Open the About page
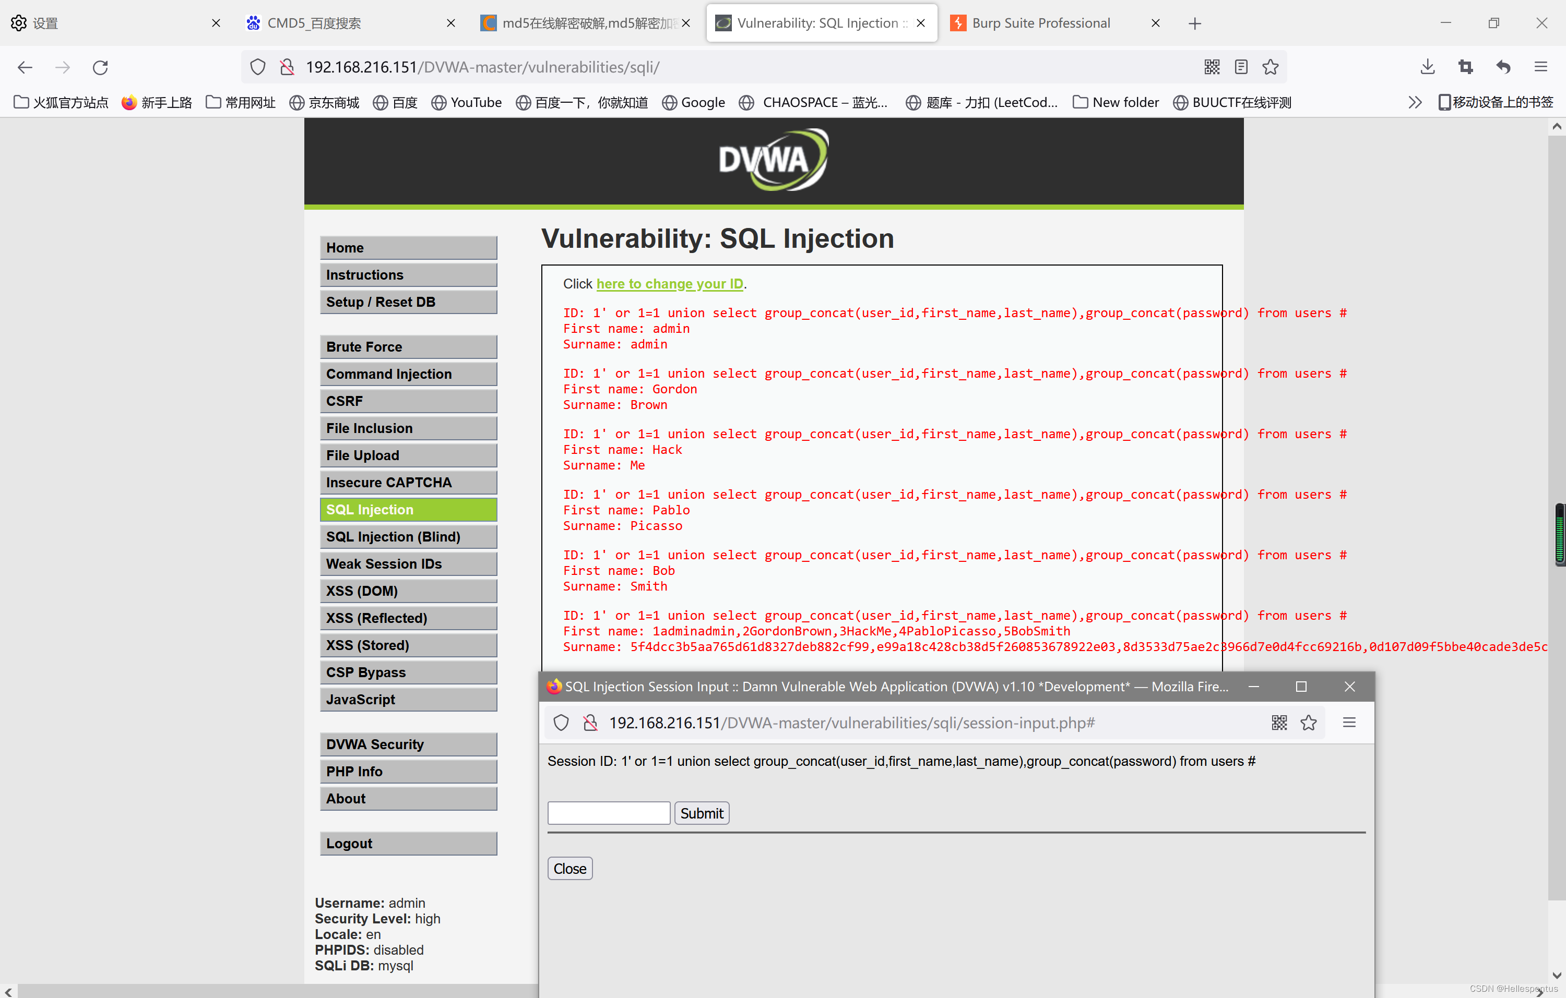The width and height of the screenshot is (1566, 998). [x=408, y=799]
